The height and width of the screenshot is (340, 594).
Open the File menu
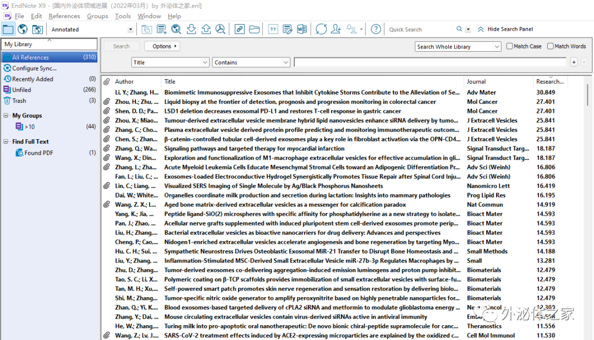tap(19, 16)
